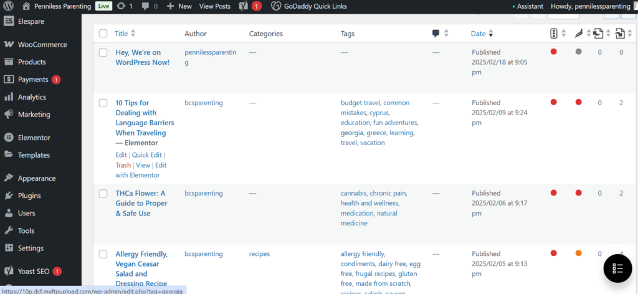
Task: Click the GoDaddy Quick Links icon
Action: point(276,6)
